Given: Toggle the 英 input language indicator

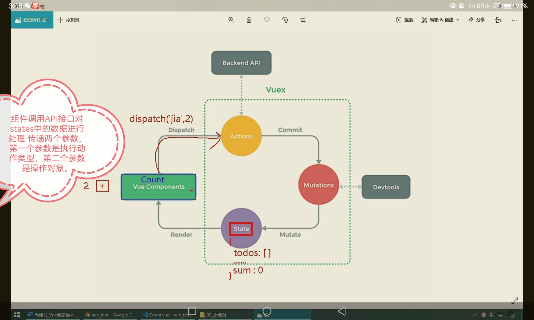Looking at the screenshot, I should coord(501,315).
